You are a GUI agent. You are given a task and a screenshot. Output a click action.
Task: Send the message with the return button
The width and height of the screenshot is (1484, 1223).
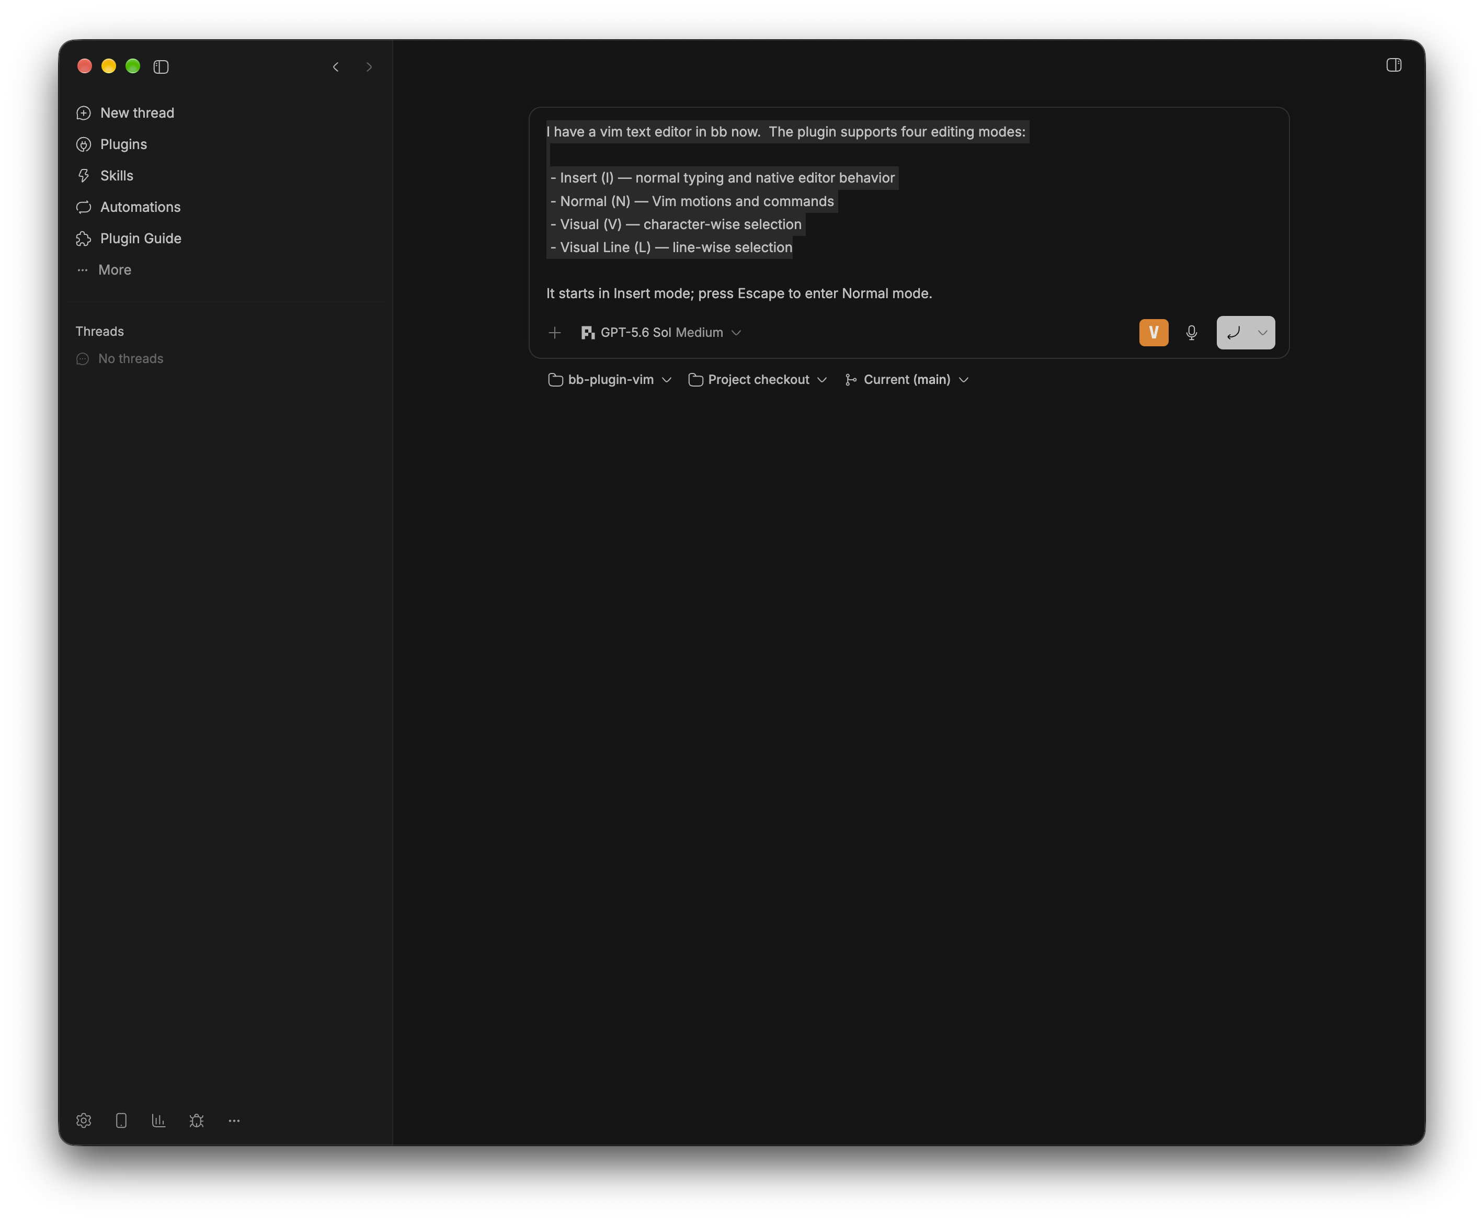tap(1232, 333)
